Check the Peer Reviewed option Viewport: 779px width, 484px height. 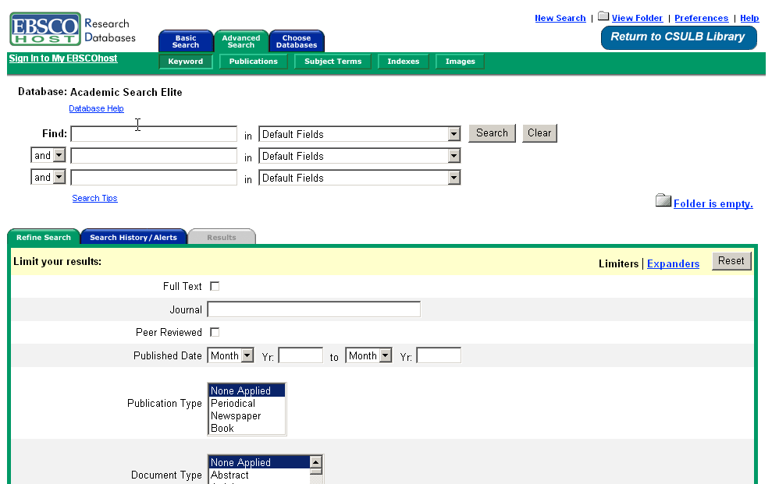pos(215,332)
